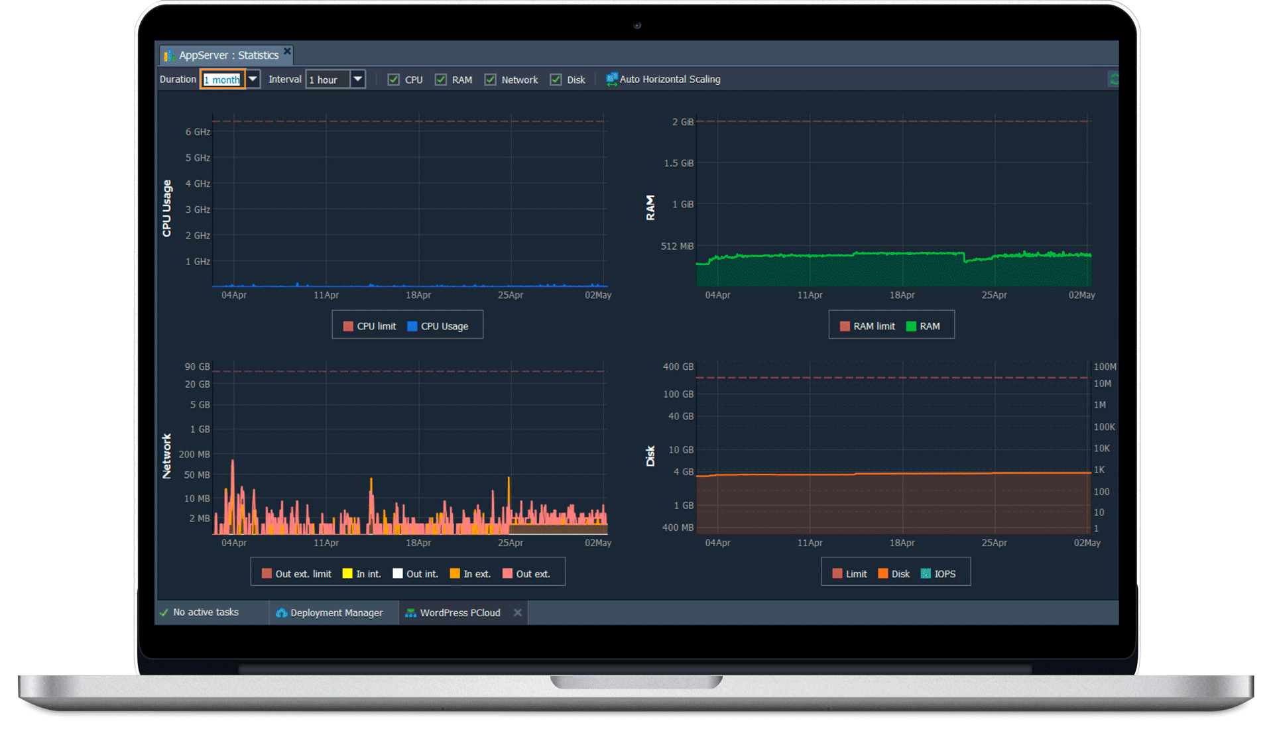This screenshot has width=1273, height=735.
Task: Select the AppServer : Statistics tab
Action: tap(227, 55)
